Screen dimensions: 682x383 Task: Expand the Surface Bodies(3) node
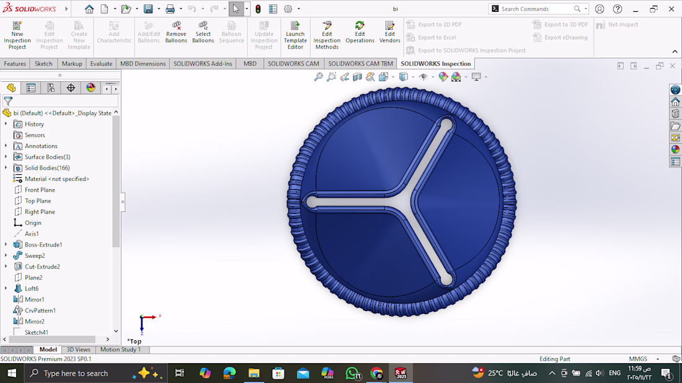coord(6,157)
